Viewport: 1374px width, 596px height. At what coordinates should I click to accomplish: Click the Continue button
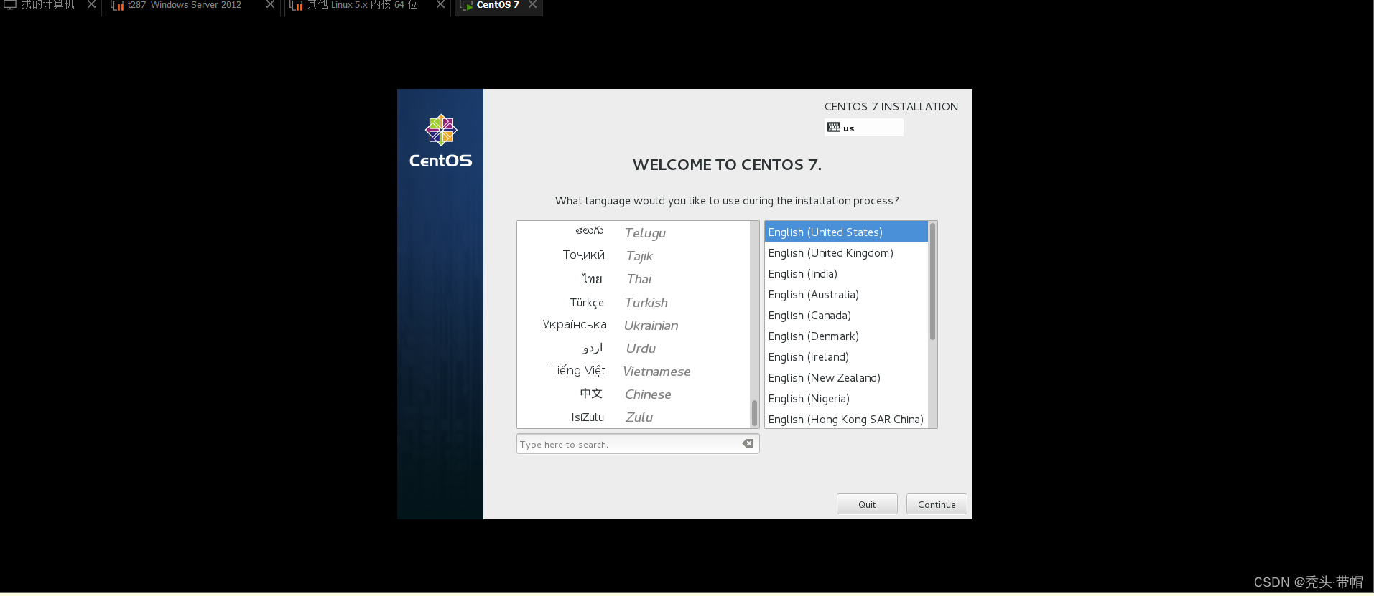pyautogui.click(x=937, y=504)
